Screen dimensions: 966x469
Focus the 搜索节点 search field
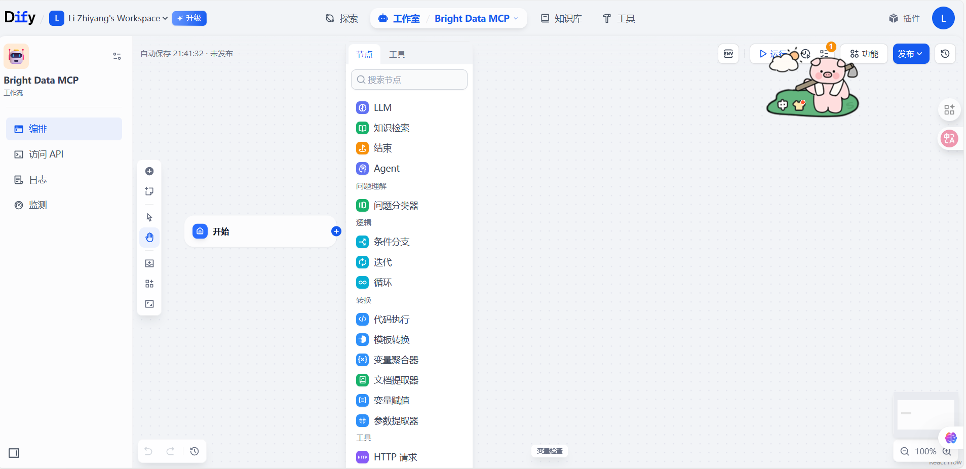(x=409, y=80)
